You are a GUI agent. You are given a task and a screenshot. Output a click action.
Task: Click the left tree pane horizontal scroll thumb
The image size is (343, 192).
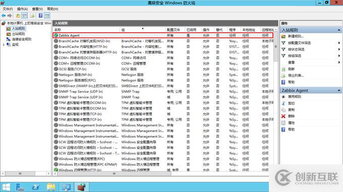click(20, 174)
